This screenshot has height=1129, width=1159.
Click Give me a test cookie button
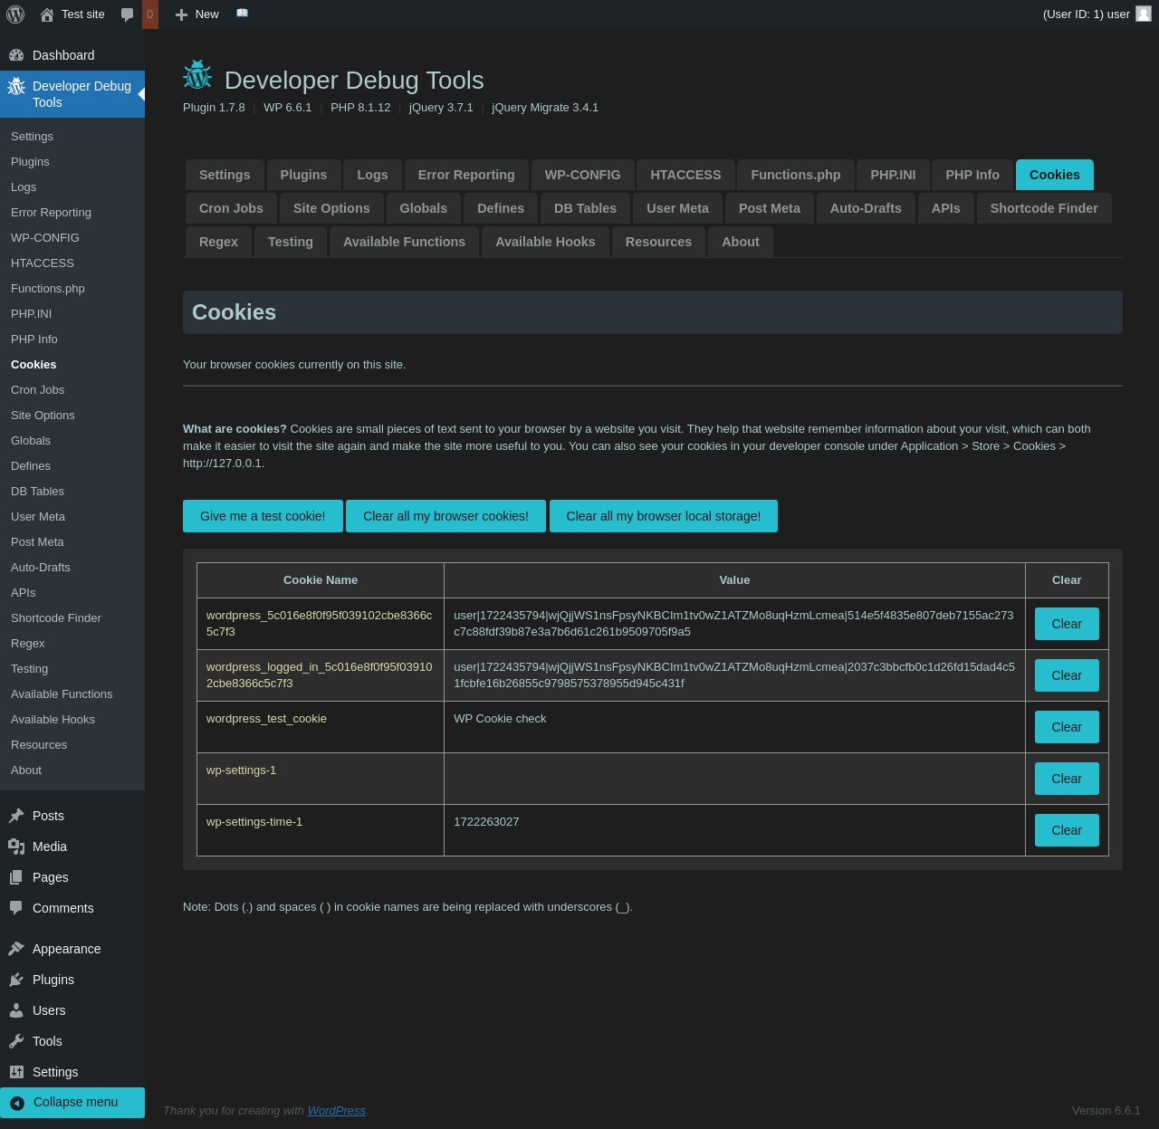[x=263, y=516]
